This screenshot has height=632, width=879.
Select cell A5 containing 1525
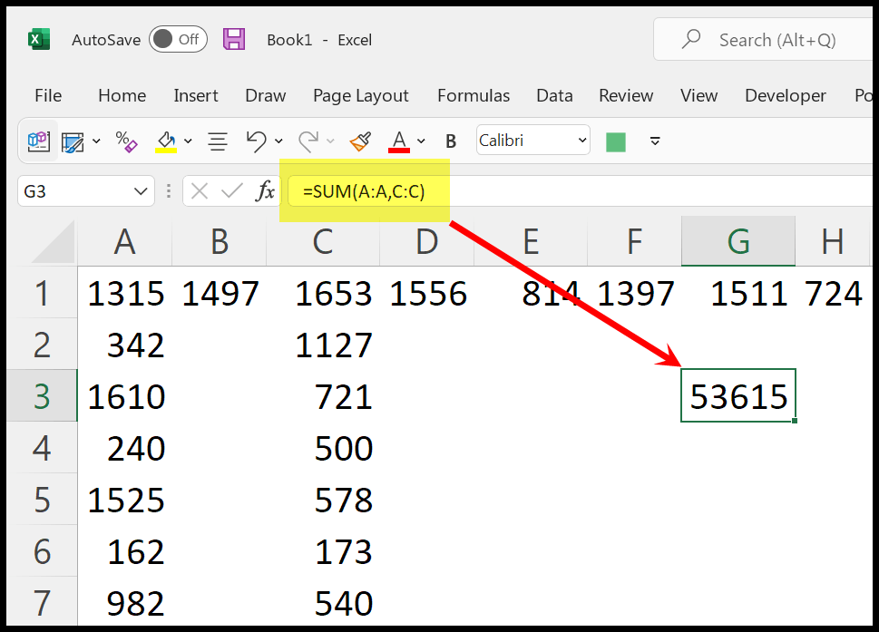coord(124,500)
